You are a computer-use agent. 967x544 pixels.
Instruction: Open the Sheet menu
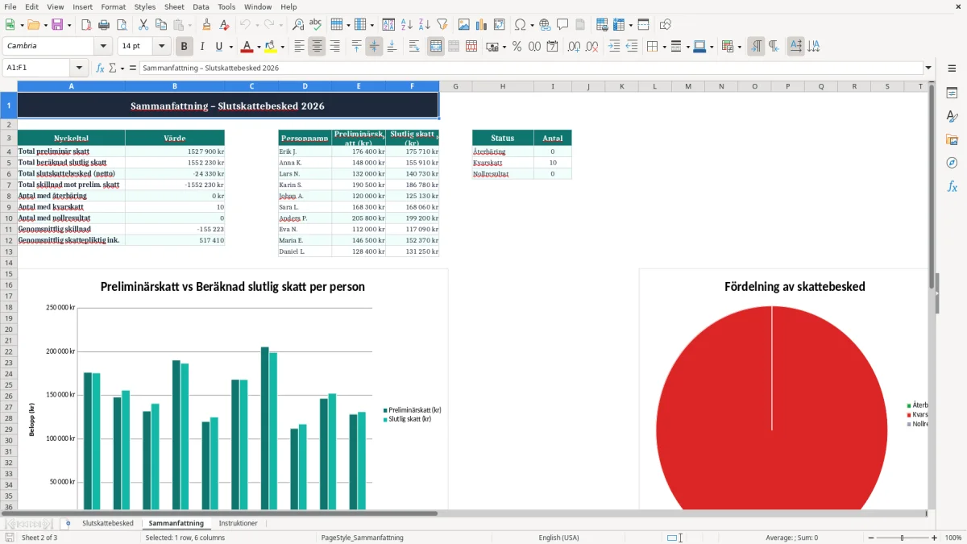point(174,6)
